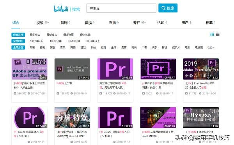Click the clock icon beside 2018-12-06

[x=200, y=93]
